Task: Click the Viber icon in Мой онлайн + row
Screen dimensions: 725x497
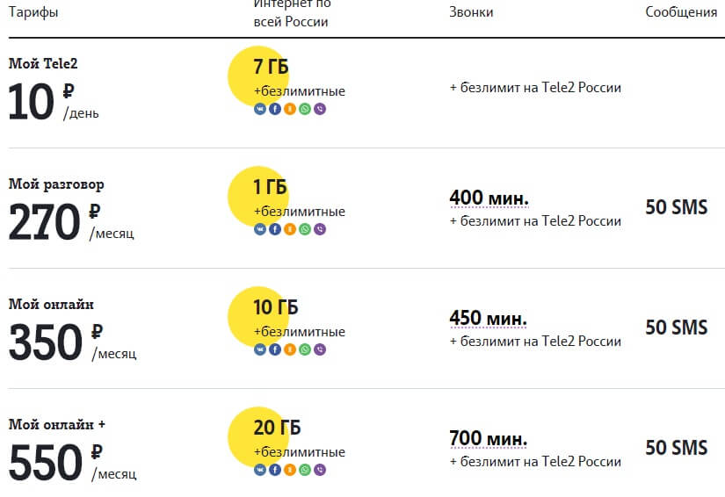Action: click(320, 470)
